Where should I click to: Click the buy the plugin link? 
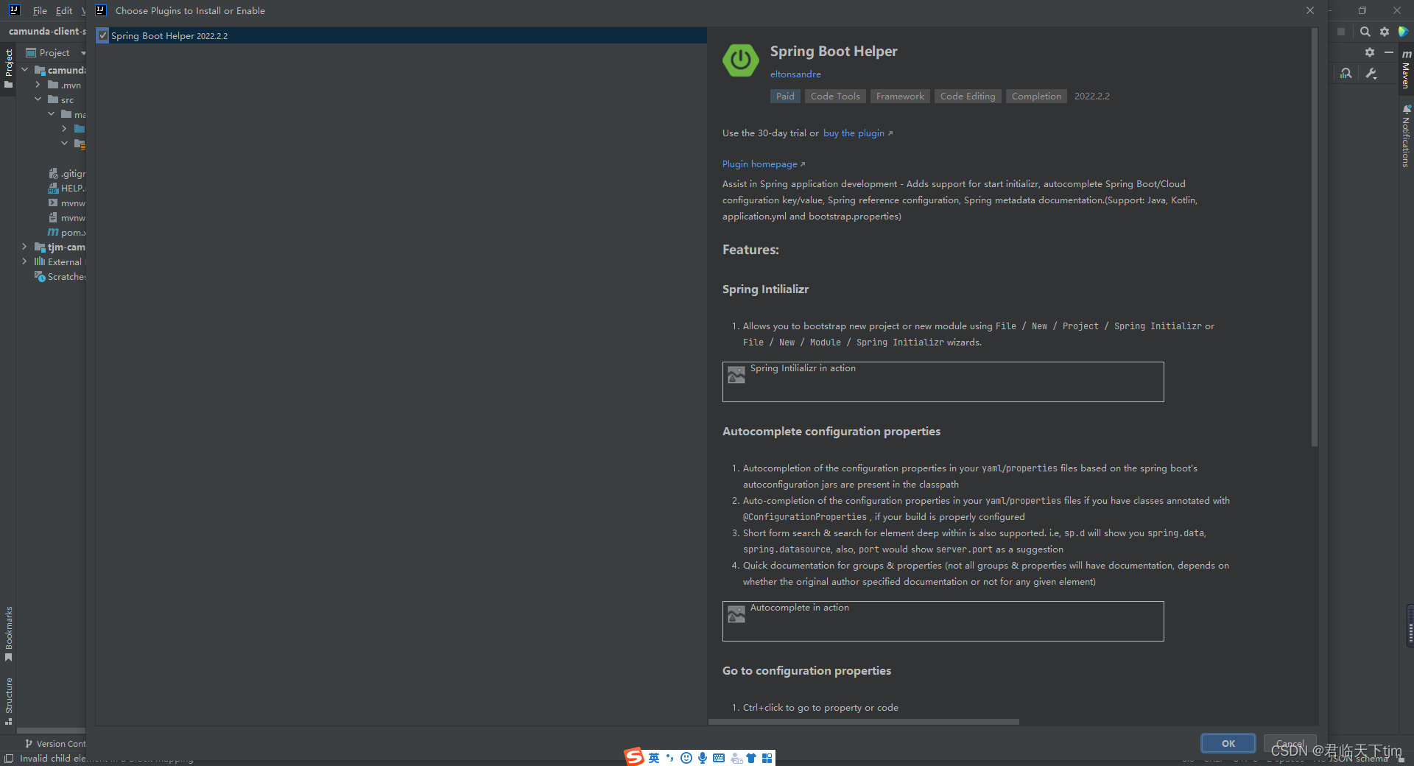[x=854, y=133]
